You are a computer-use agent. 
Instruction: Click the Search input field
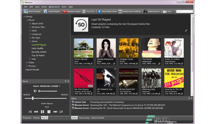pyautogui.click(x=185, y=12)
